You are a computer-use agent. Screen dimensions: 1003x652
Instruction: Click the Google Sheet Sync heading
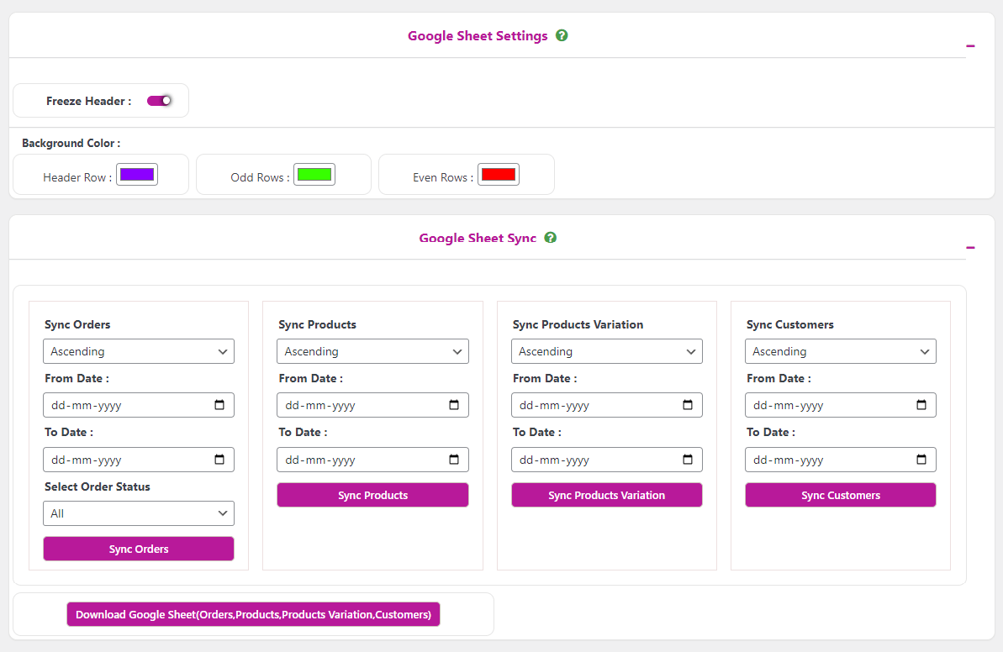[x=478, y=238]
